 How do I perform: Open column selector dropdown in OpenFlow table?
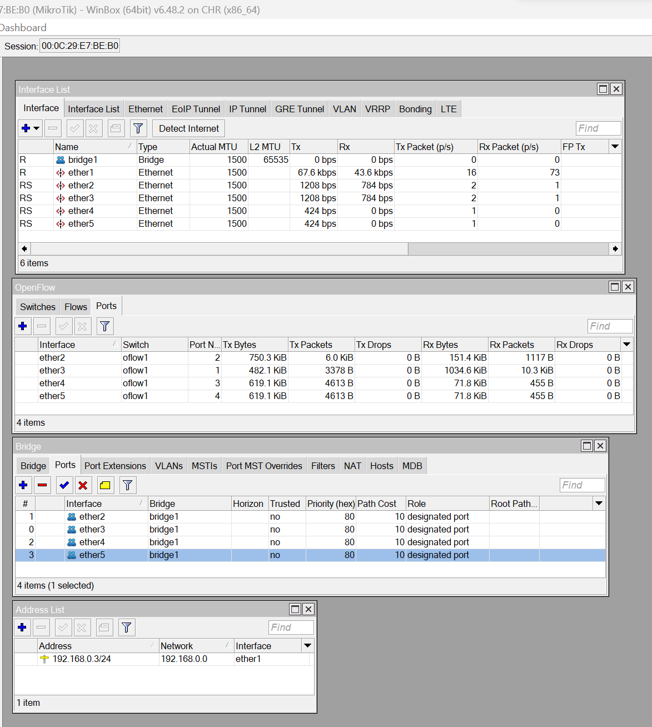[626, 345]
